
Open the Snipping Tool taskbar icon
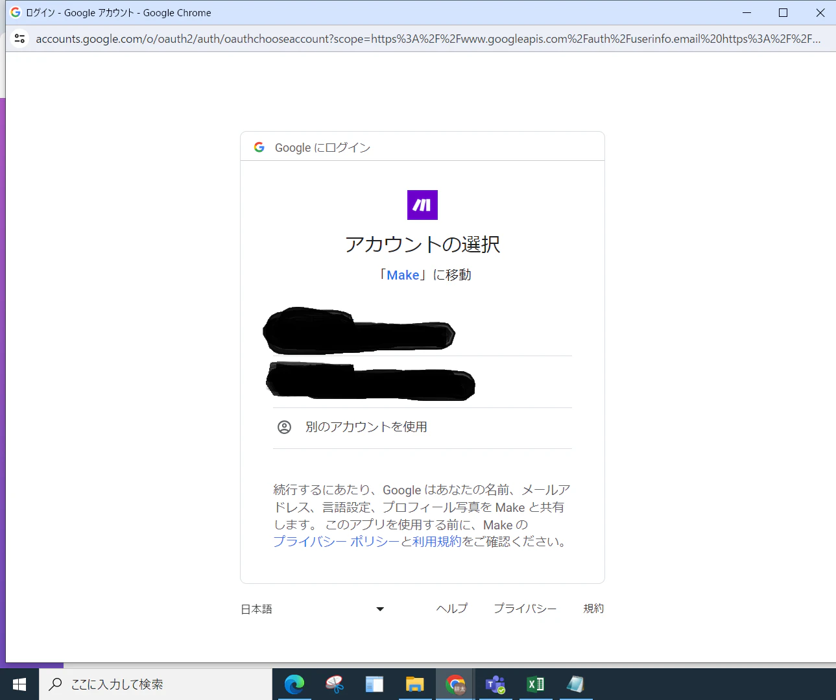(335, 684)
